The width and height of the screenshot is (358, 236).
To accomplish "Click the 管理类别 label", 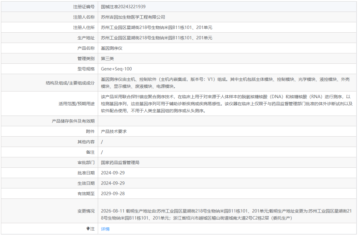I will pos(86,59).
